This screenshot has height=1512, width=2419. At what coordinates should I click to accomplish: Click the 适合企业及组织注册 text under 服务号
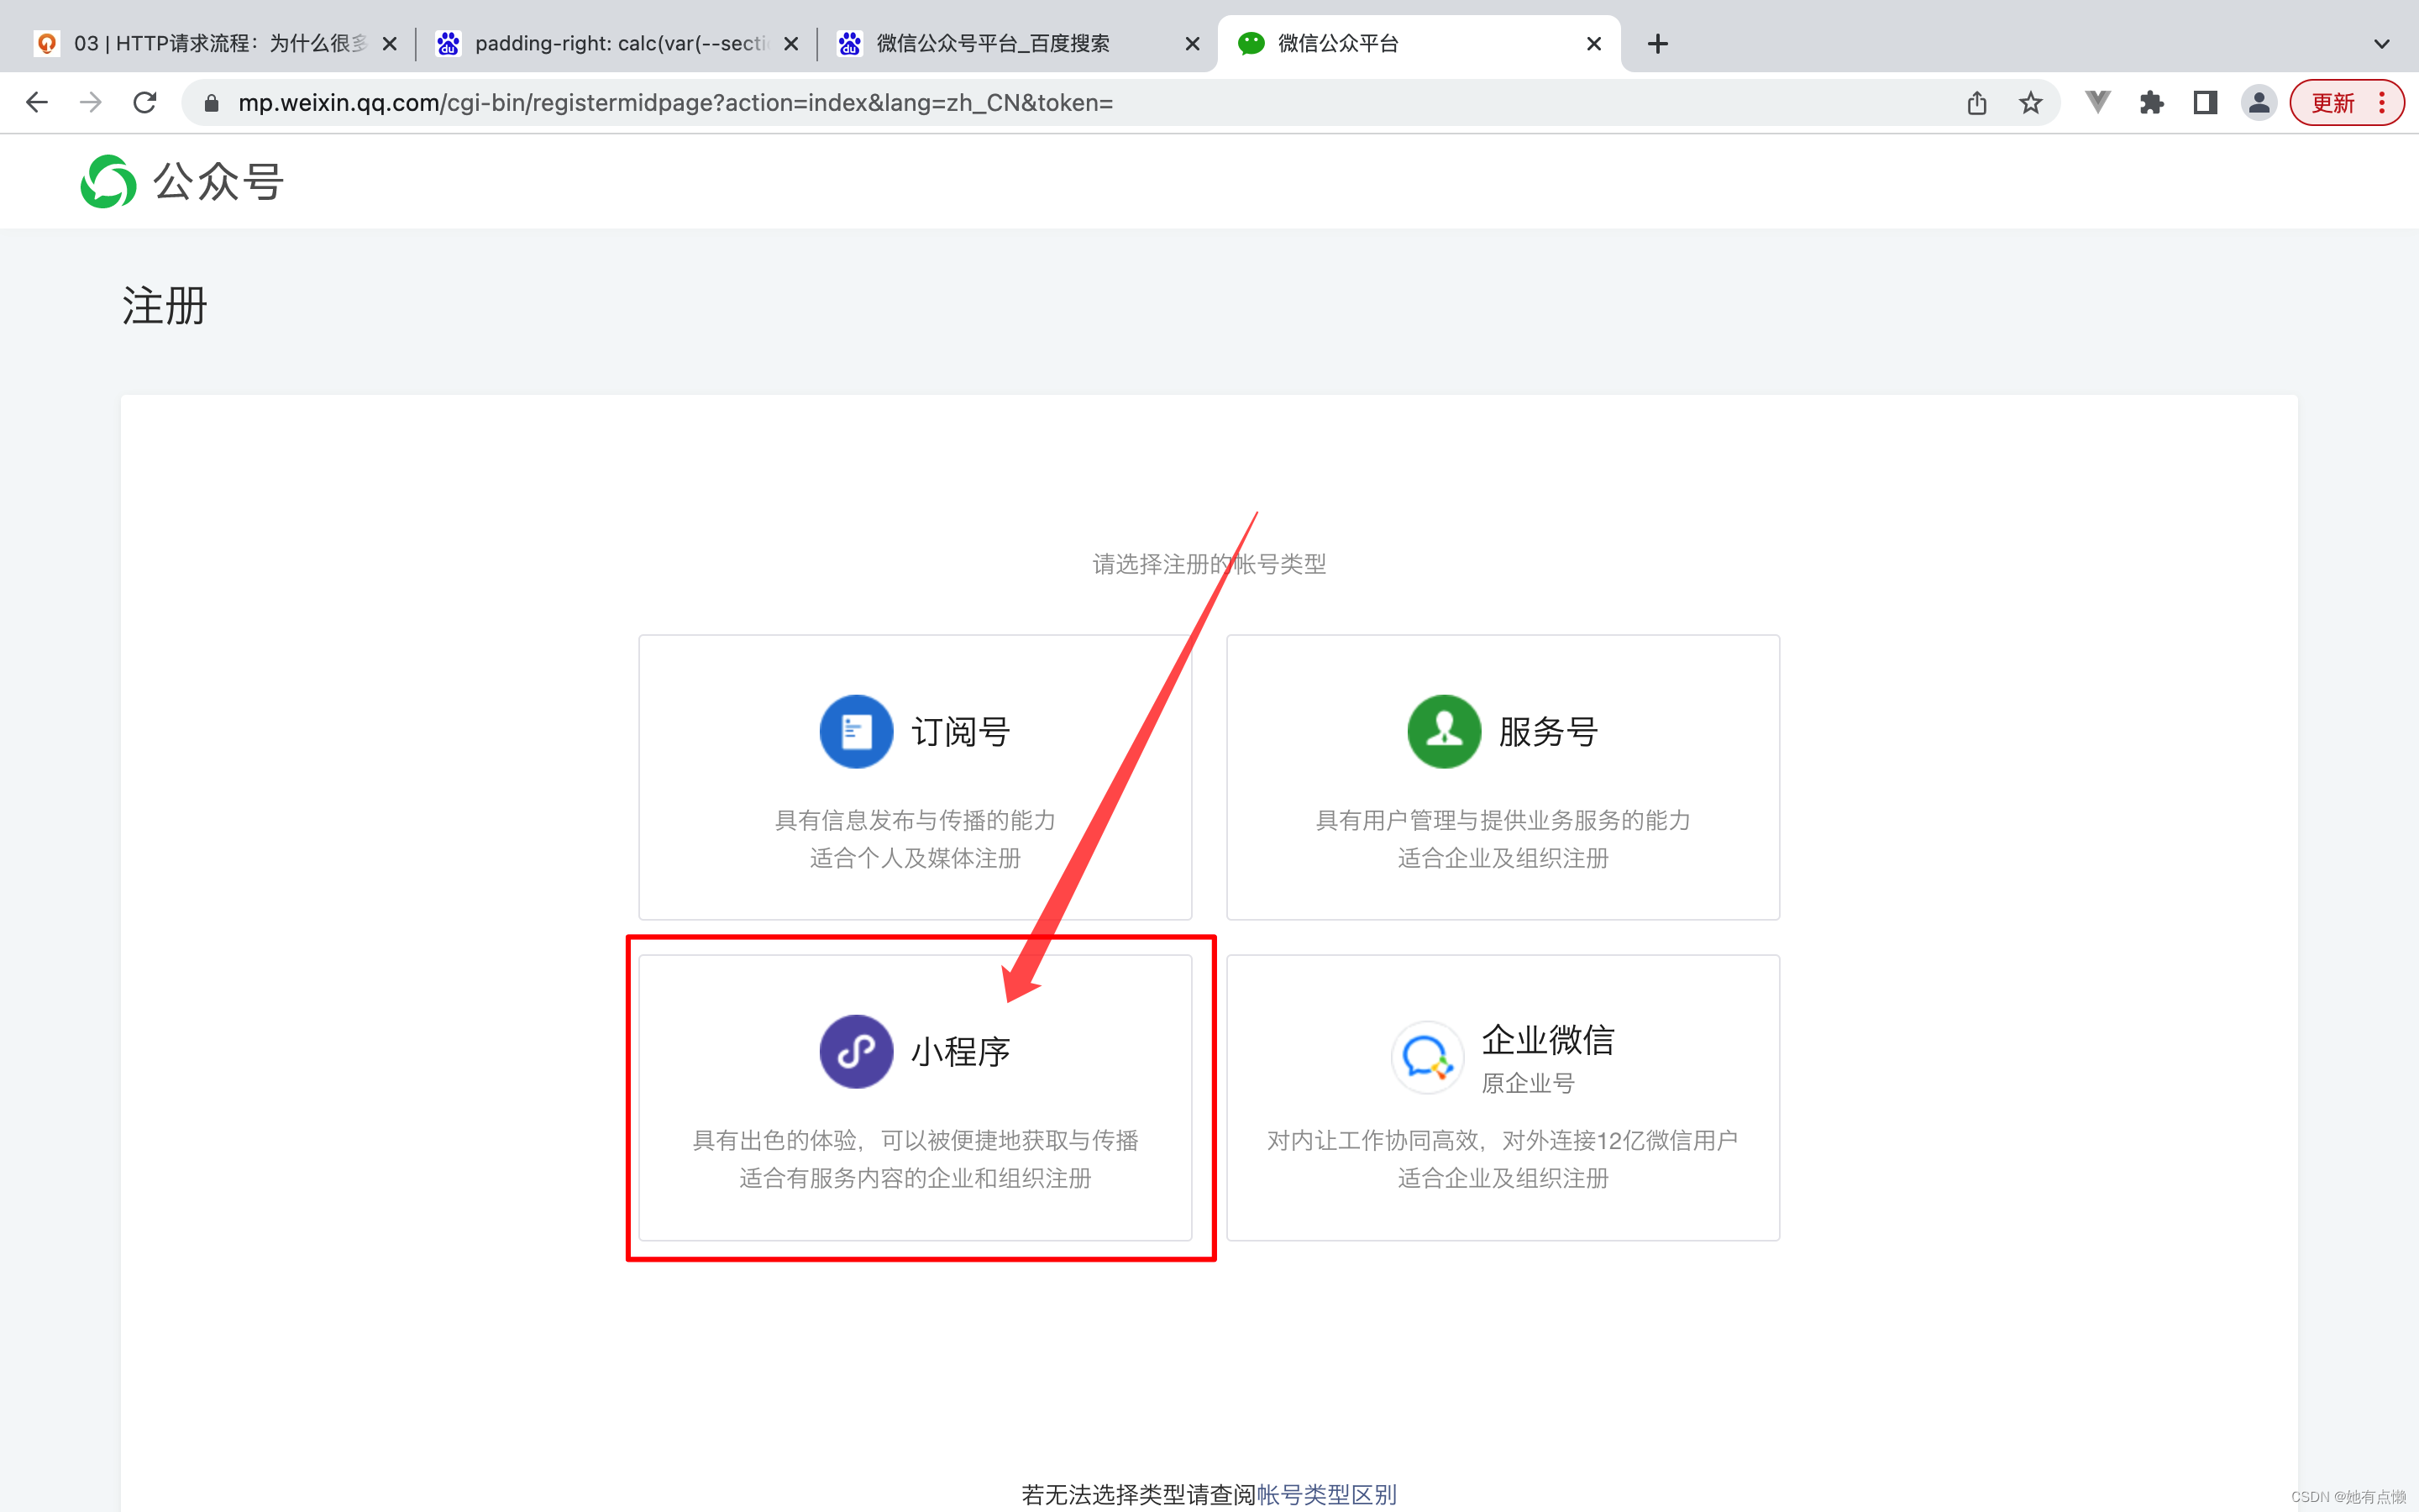point(1503,858)
